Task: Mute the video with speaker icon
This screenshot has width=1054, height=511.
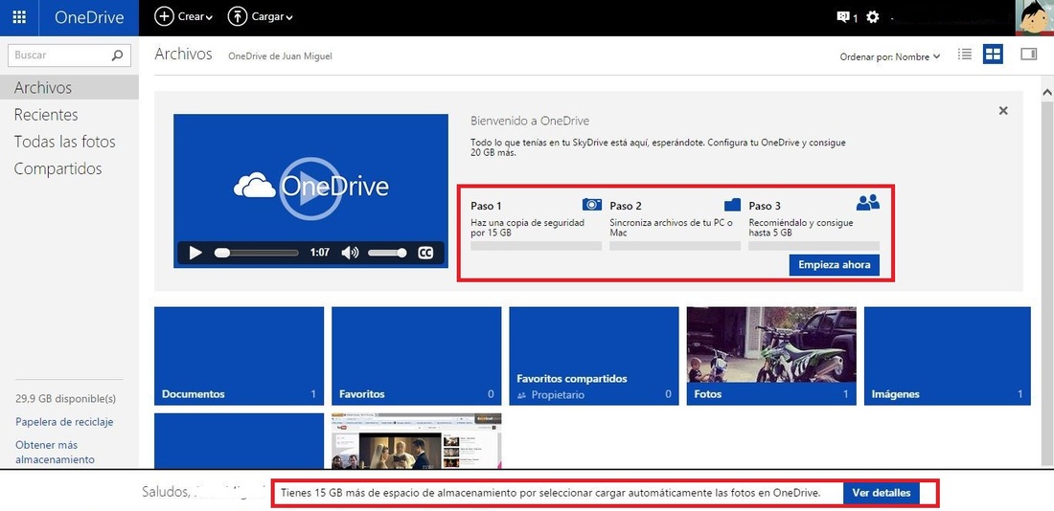Action: pos(350,254)
